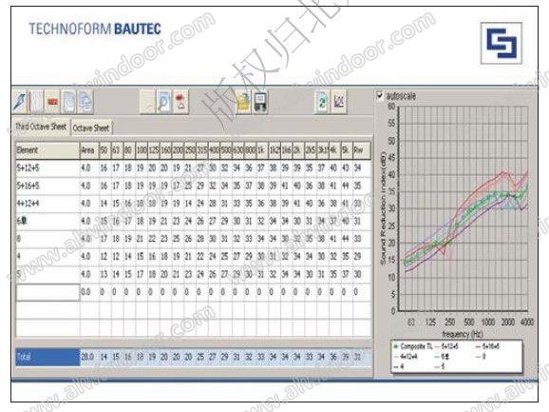Click the copy pages toolbar icon
This screenshot has width=549, height=412.
(85, 102)
